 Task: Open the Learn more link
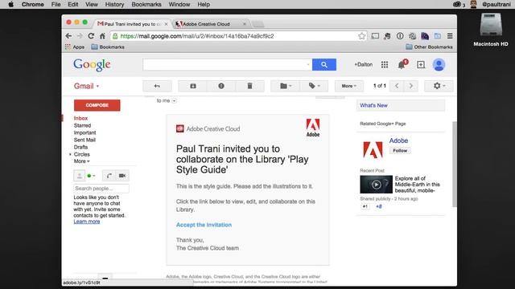86,222
